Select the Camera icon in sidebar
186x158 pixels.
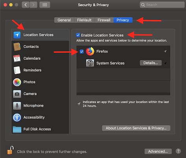tap(17, 94)
